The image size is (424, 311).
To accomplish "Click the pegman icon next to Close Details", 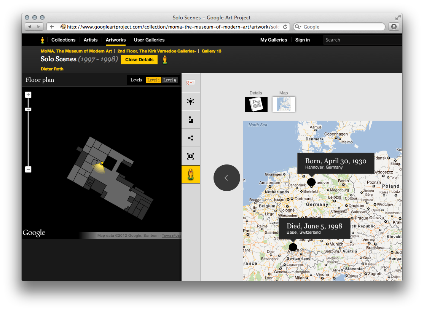I will (165, 60).
